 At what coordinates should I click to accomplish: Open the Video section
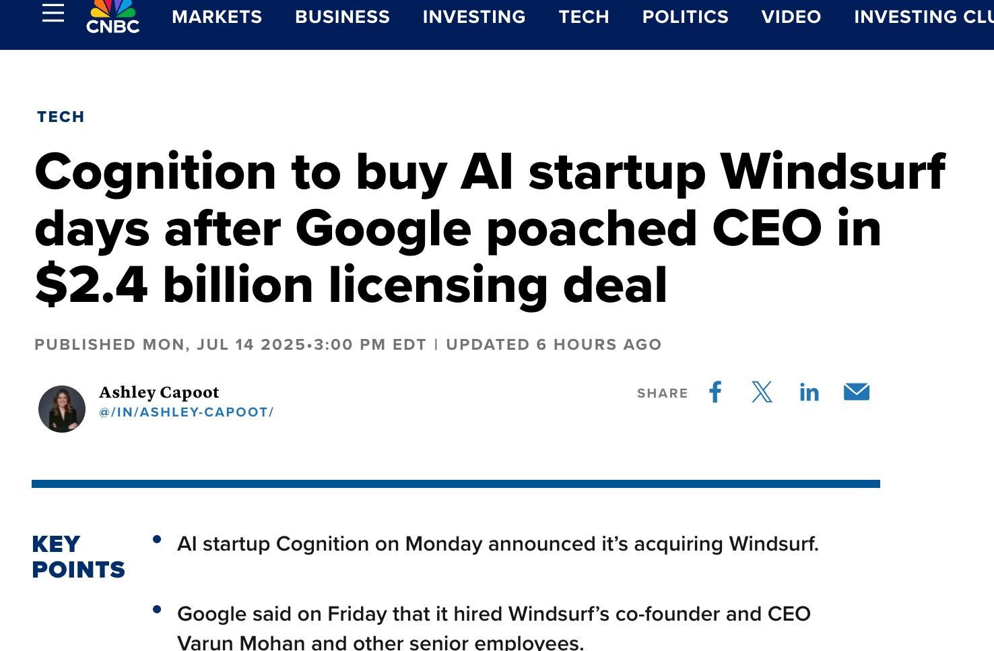point(791,17)
